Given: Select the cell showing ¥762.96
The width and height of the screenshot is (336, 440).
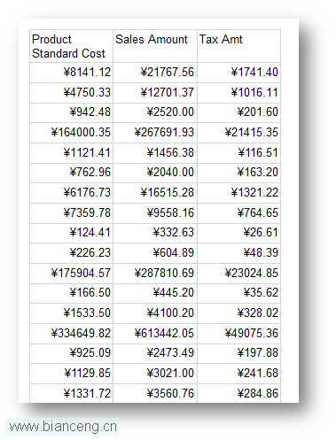Looking at the screenshot, I should tap(71, 173).
